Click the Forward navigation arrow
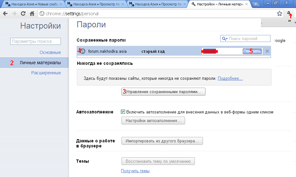Image resolution: width=296 pixels, height=177 pixels. [x=14, y=14]
